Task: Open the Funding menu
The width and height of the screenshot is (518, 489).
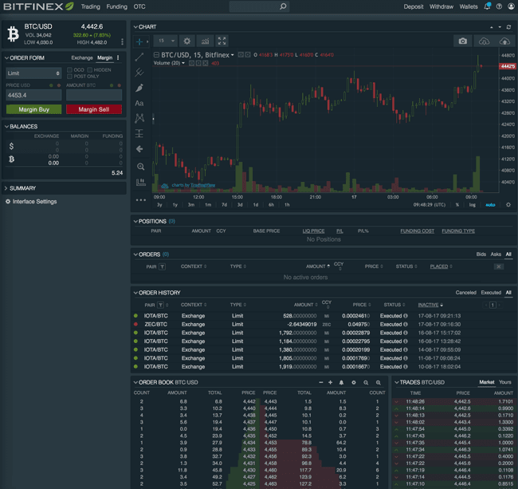Action: click(x=116, y=6)
